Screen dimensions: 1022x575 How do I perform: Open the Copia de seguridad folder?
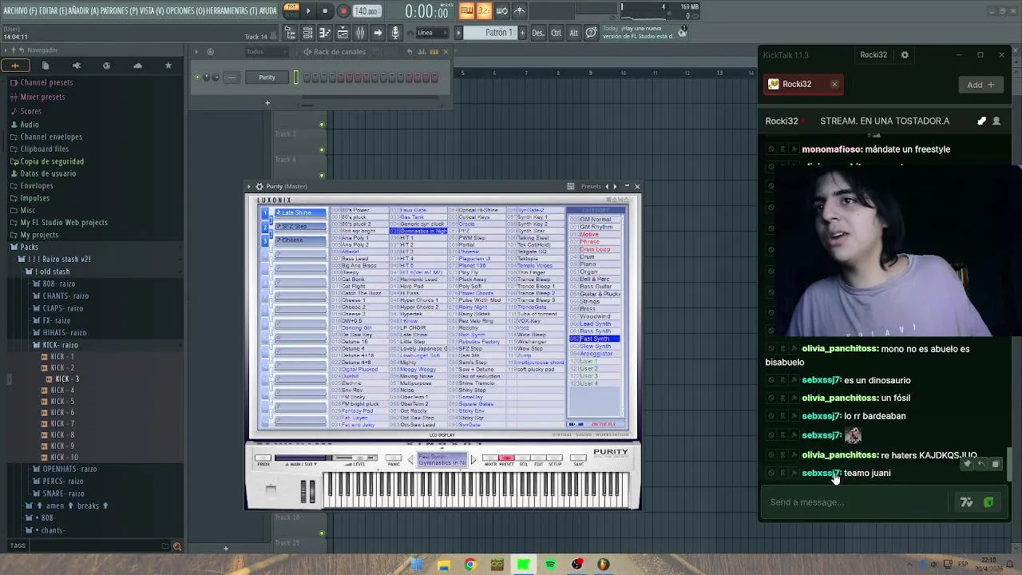click(x=52, y=161)
